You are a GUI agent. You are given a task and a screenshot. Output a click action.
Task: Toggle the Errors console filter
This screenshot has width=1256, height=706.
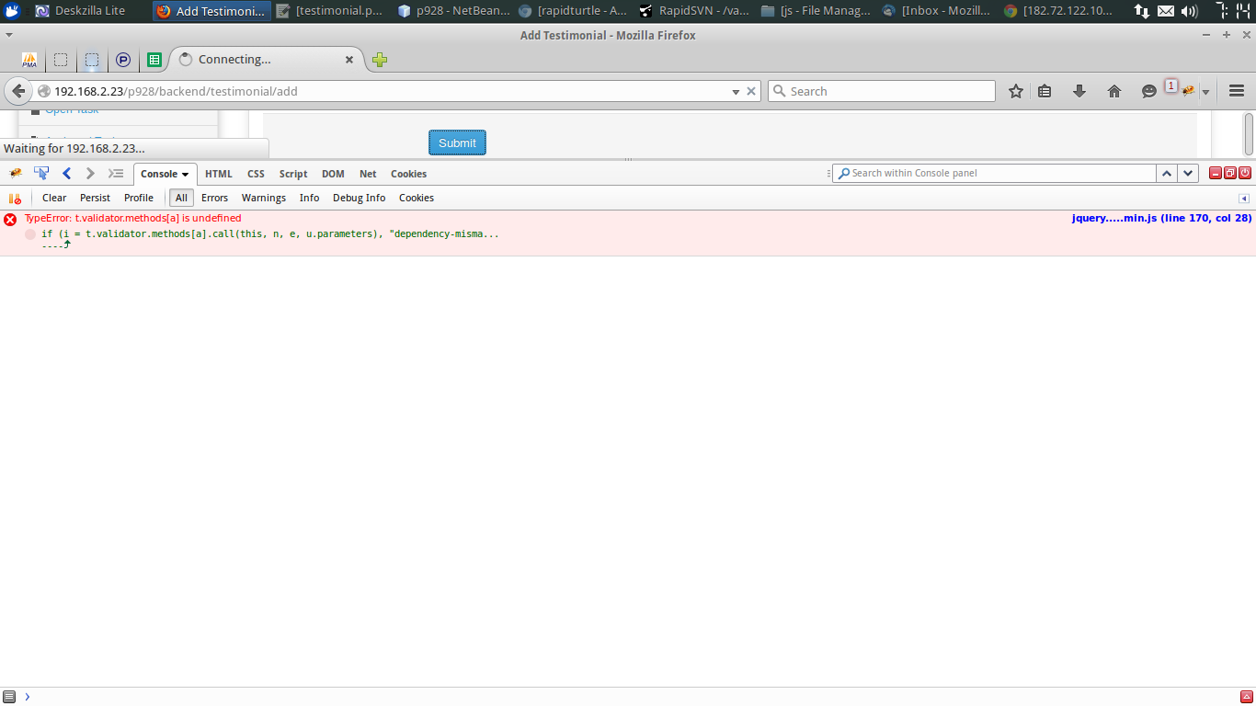click(214, 198)
